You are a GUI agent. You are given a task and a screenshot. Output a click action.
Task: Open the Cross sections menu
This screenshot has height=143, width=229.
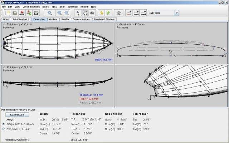click(31, 7)
